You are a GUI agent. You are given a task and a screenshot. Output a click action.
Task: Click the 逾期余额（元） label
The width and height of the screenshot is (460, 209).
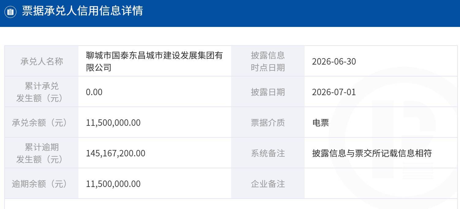tap(39, 184)
